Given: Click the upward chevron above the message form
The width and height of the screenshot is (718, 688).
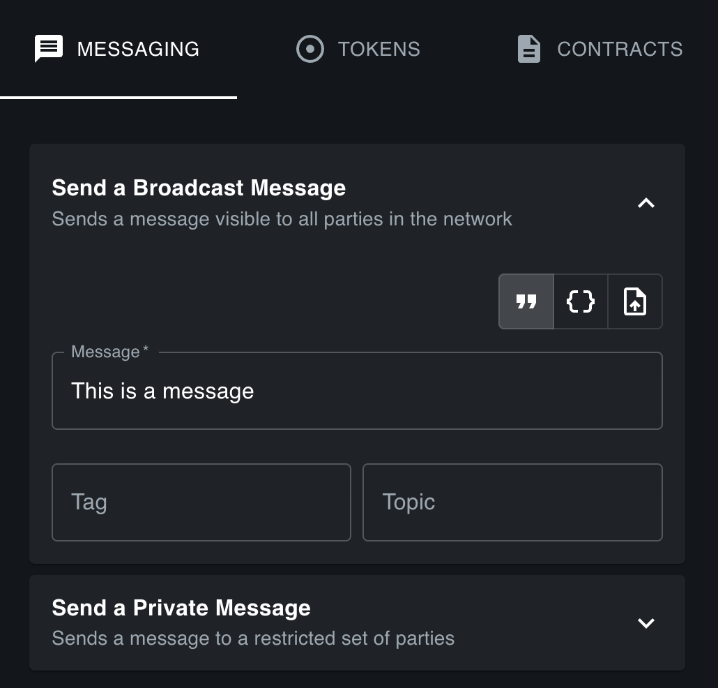Looking at the screenshot, I should click(646, 204).
